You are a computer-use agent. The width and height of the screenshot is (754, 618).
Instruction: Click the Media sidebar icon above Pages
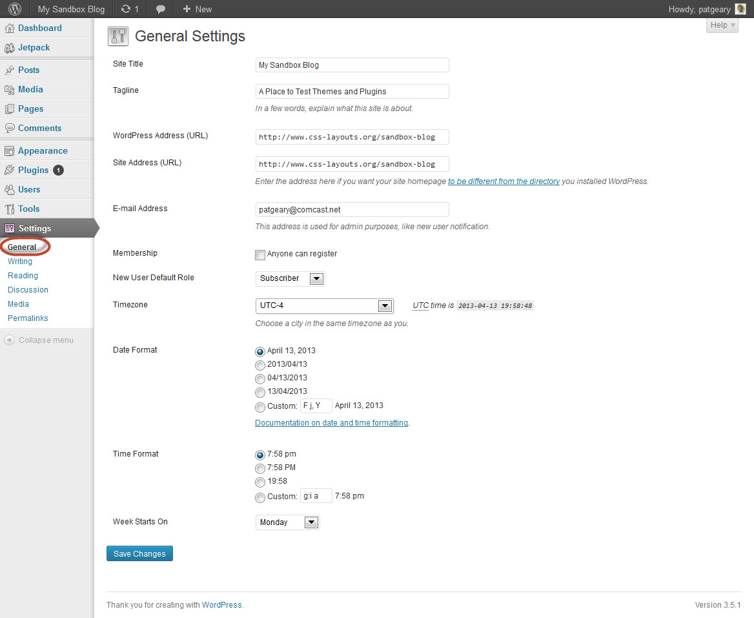pyautogui.click(x=10, y=90)
